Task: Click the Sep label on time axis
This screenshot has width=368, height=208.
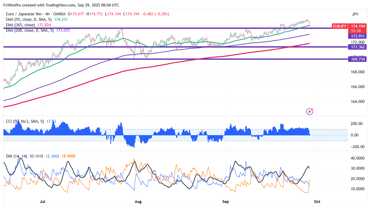Action: pyautogui.click(x=225, y=202)
